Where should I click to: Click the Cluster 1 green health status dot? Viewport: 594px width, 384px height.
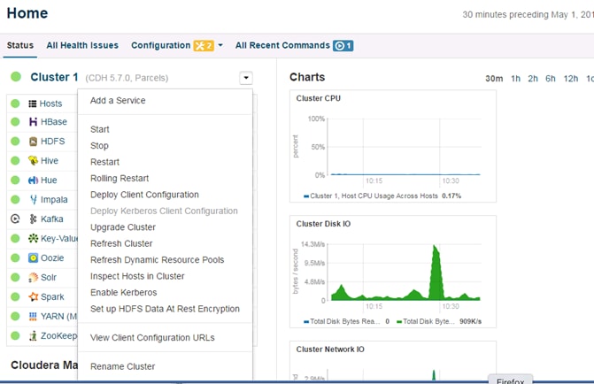click(16, 78)
